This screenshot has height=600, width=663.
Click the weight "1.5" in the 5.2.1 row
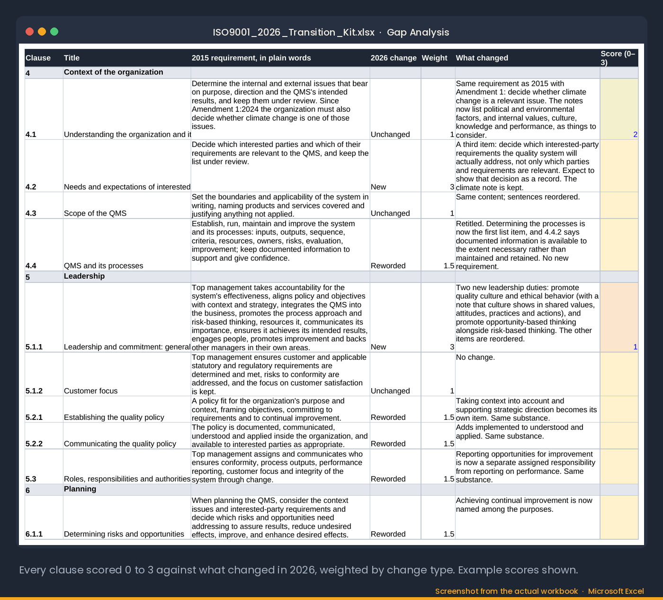(438, 409)
